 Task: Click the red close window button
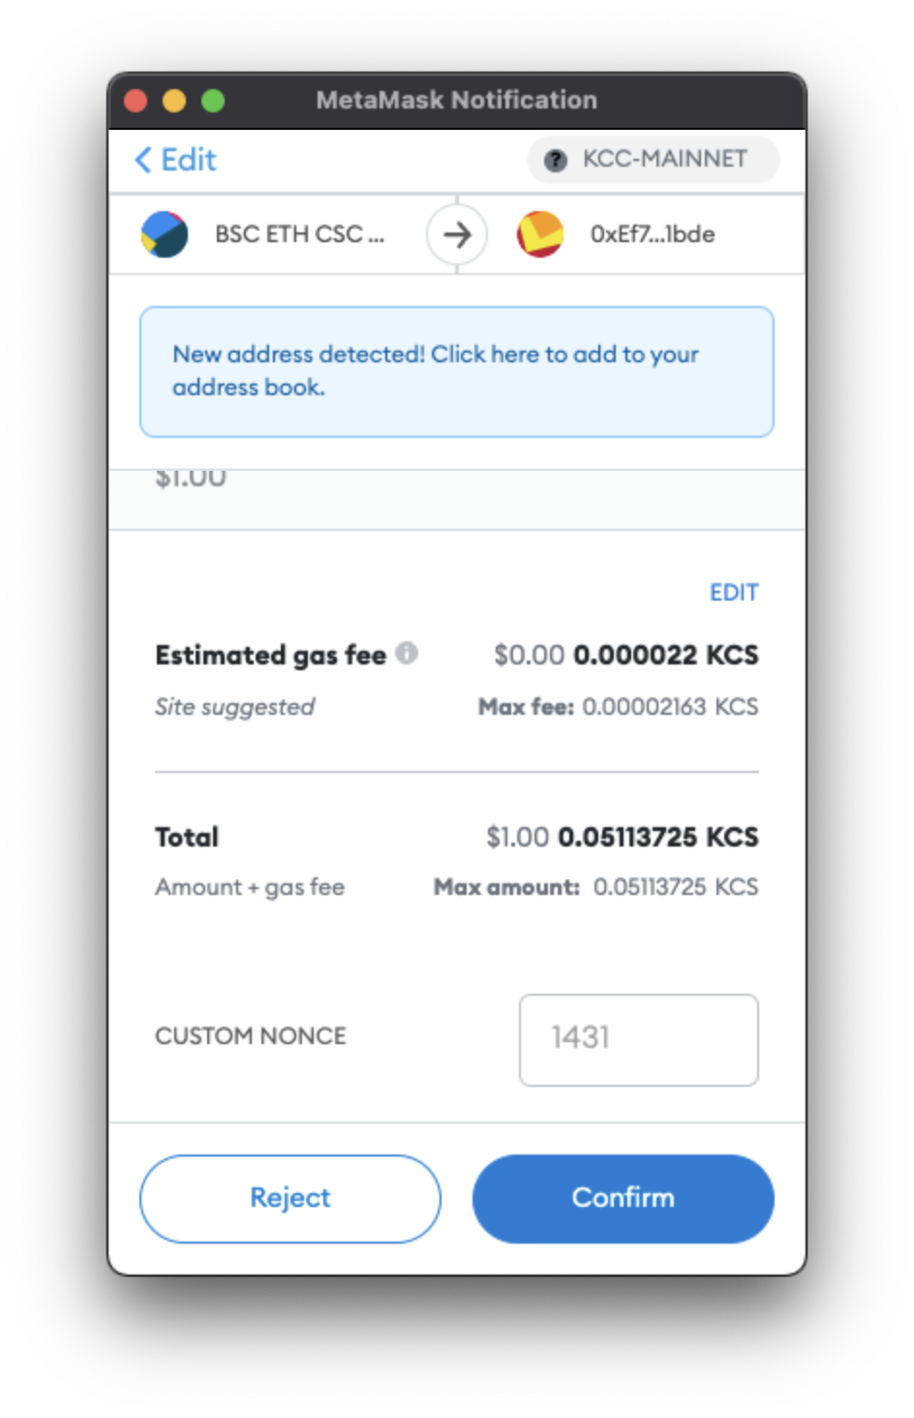click(136, 101)
